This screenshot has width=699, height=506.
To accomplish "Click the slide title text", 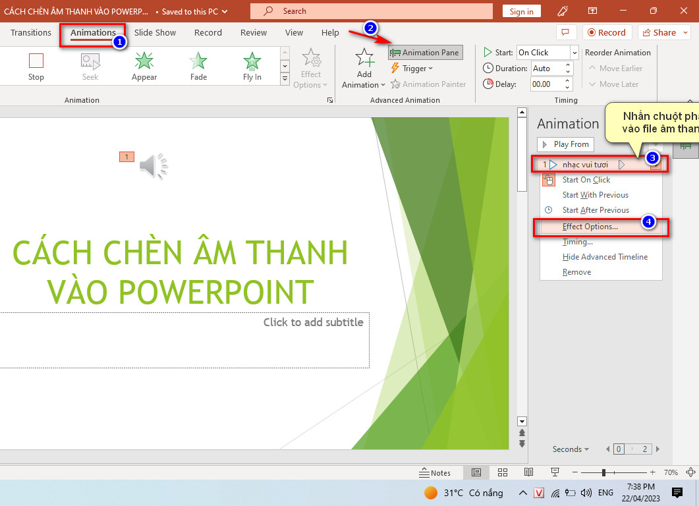I will point(181,272).
